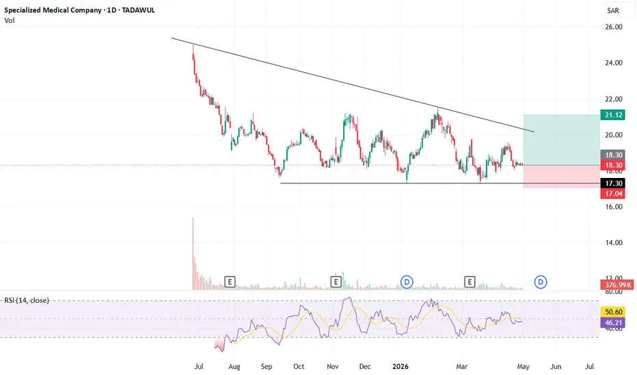This screenshot has width=637, height=375.
Task: Click the E earnings marker near November
Action: [336, 282]
